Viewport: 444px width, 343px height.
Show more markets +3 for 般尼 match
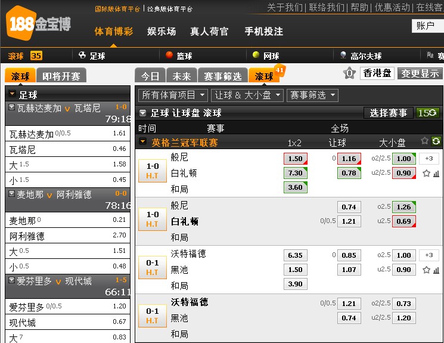coord(429,159)
